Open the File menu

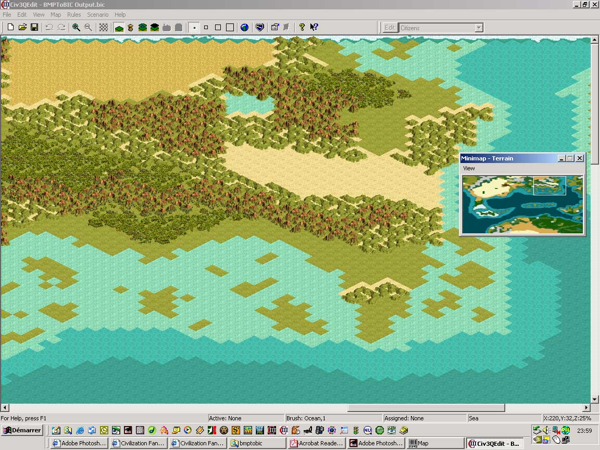[x=7, y=15]
